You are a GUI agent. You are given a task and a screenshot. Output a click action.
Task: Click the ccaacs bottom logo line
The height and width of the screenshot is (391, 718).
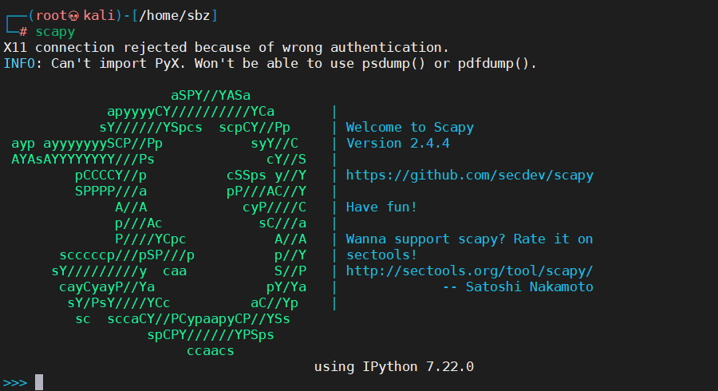click(211, 351)
